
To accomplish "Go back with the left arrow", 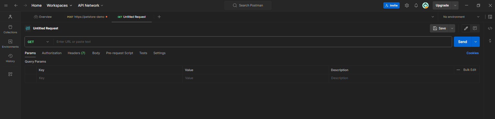I will 16,5.
